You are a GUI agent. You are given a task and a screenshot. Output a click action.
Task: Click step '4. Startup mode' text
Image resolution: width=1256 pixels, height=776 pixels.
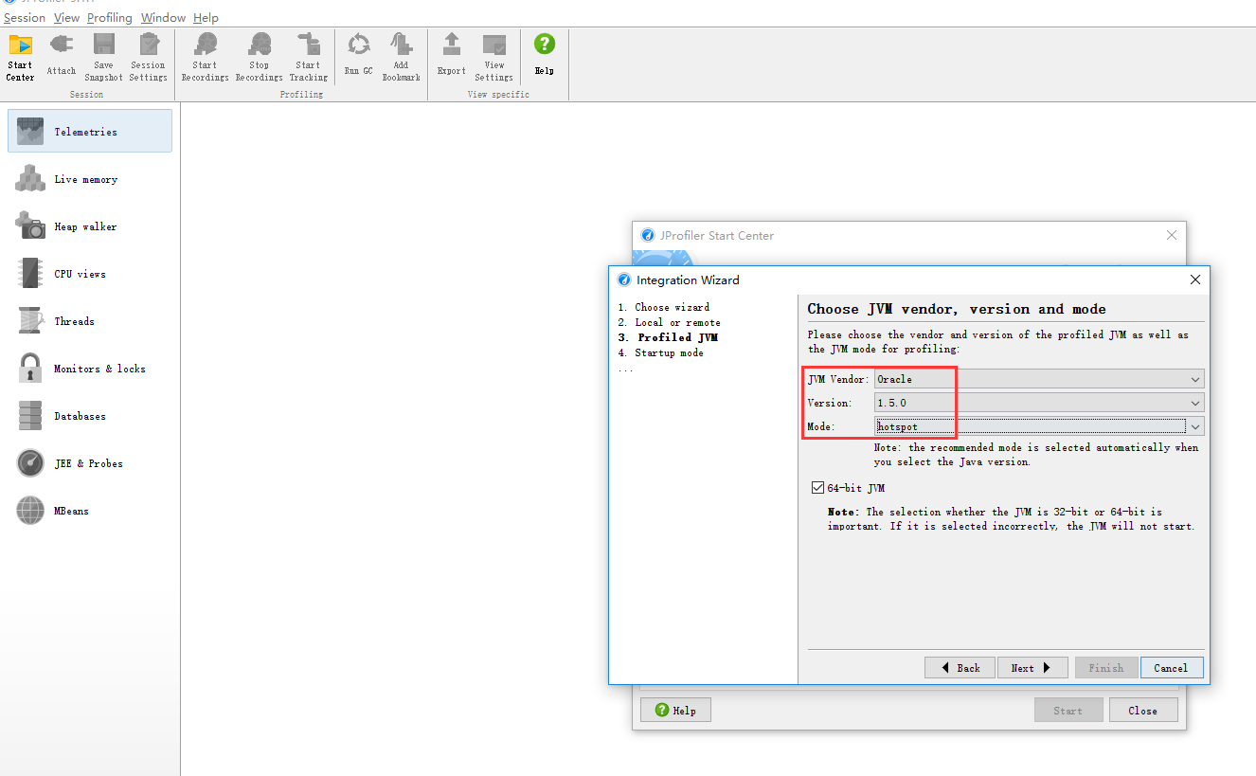click(x=661, y=352)
